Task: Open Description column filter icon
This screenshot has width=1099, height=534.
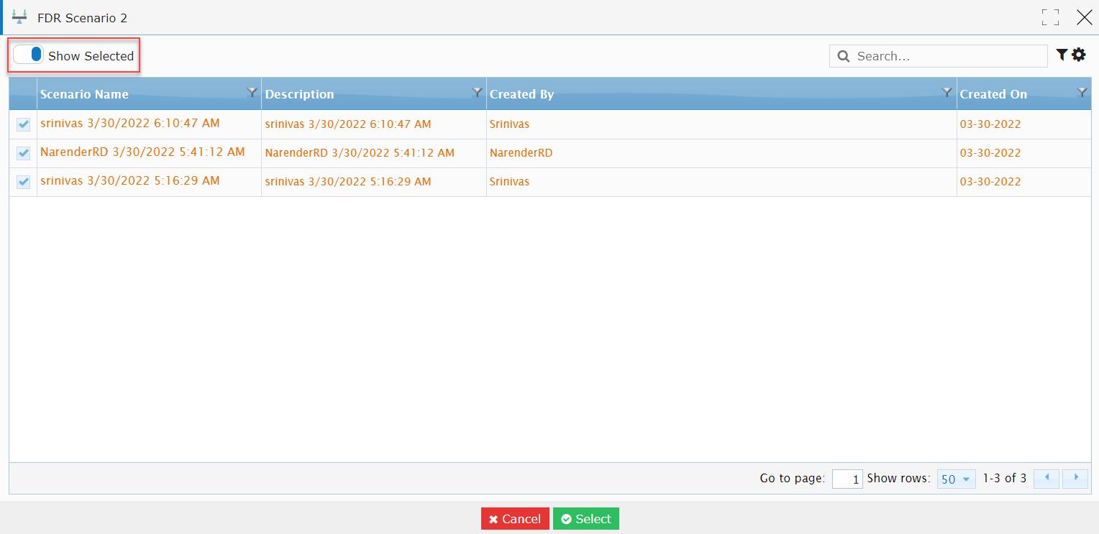Action: click(476, 92)
